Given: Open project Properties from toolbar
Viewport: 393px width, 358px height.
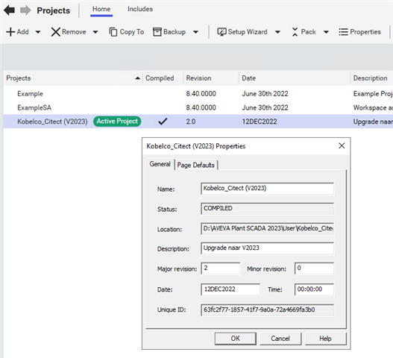Looking at the screenshot, I should 359,32.
